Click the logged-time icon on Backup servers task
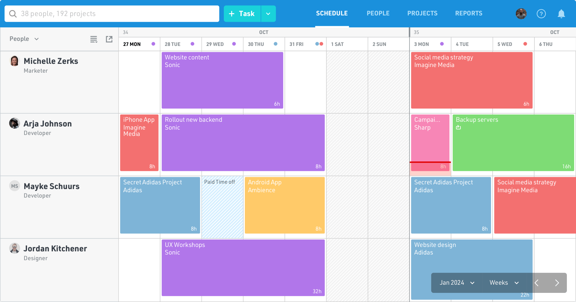Image resolution: width=576 pixels, height=302 pixels. (458, 127)
